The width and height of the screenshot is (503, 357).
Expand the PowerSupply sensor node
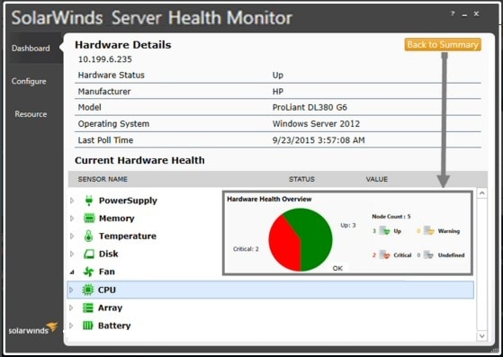pos(72,201)
